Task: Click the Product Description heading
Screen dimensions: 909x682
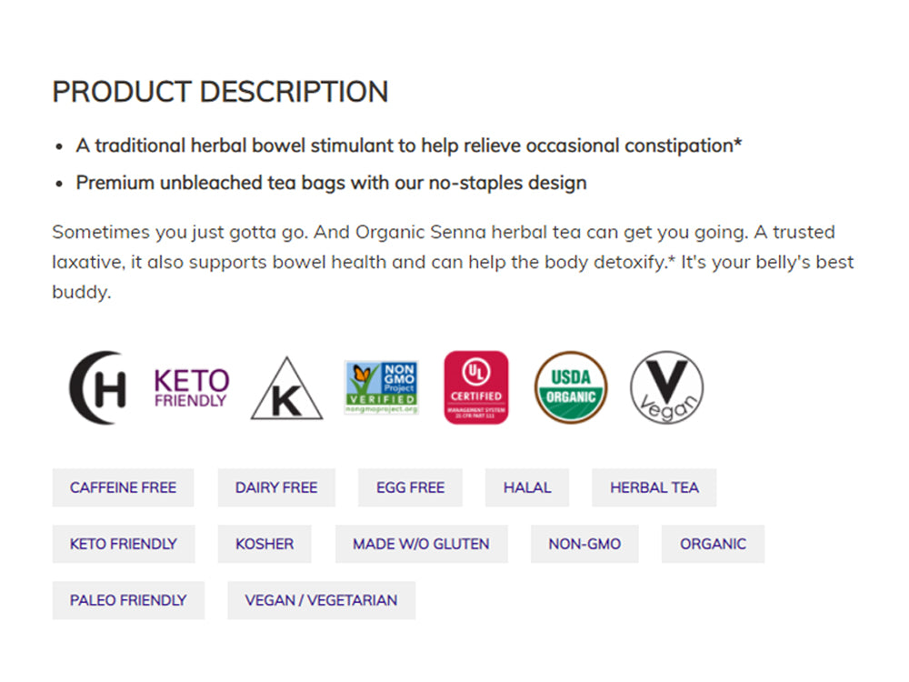Action: [220, 92]
